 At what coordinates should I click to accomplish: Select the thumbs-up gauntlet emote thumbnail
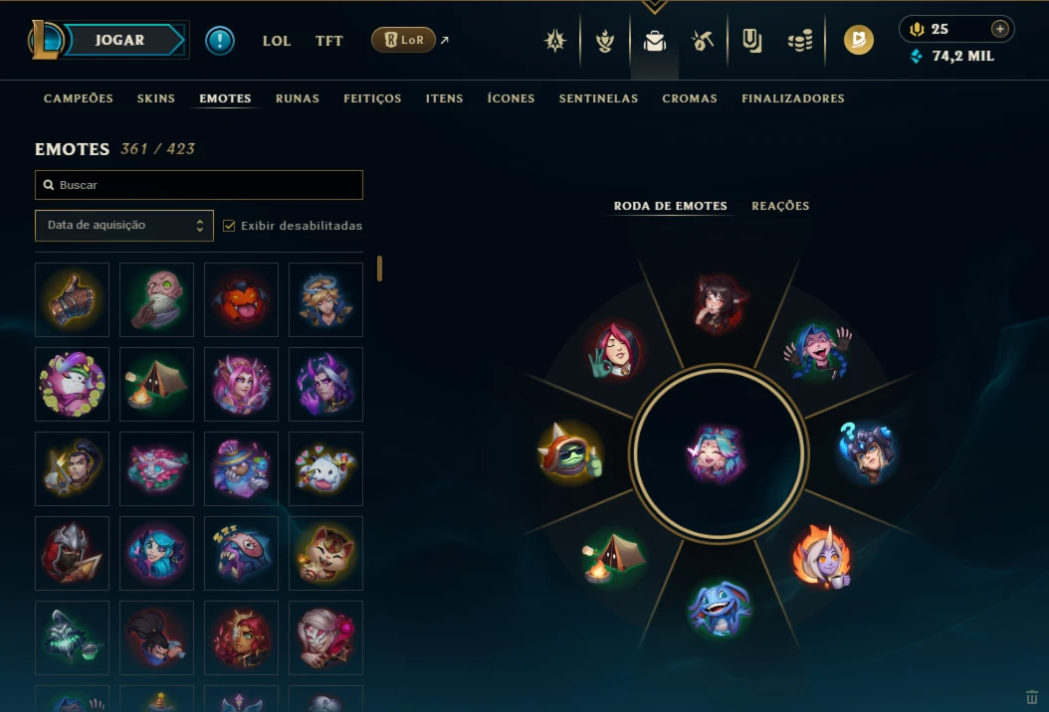[73, 299]
